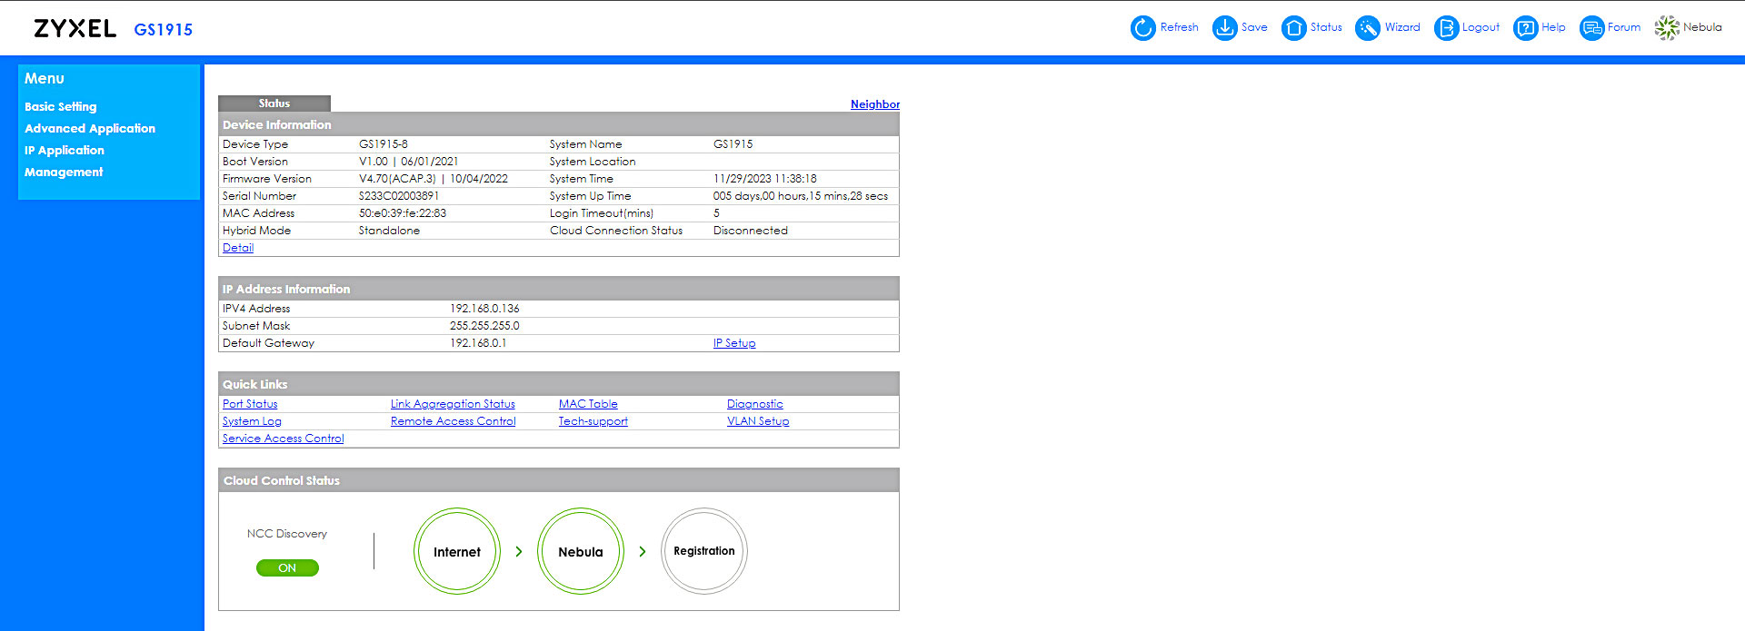Open the Neighbor link
Screen dimensions: 1745x631
[875, 104]
